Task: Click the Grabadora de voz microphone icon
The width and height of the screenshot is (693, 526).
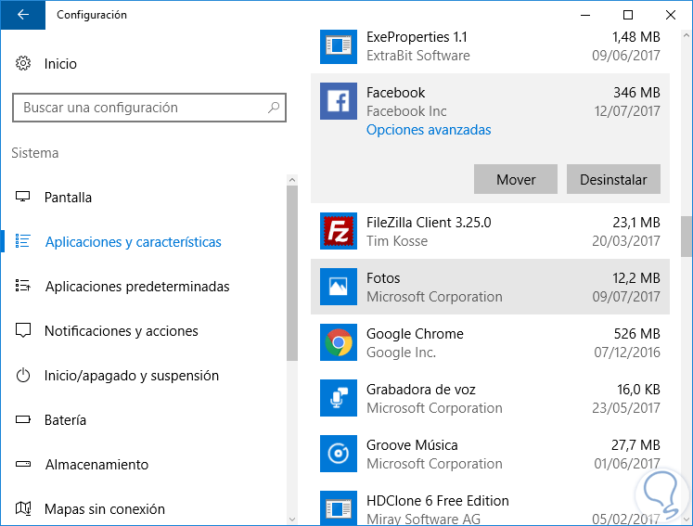Action: point(338,398)
